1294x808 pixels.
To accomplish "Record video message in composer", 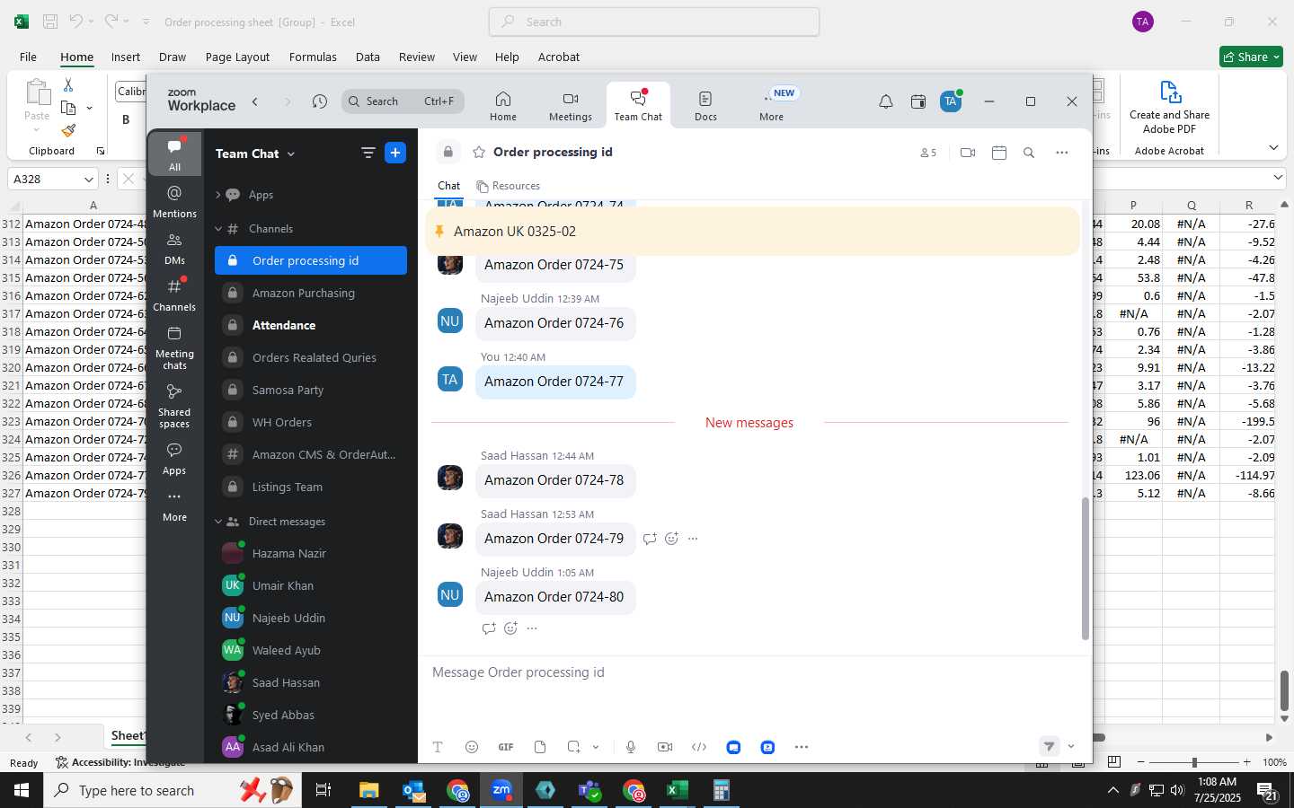I will click(x=665, y=747).
